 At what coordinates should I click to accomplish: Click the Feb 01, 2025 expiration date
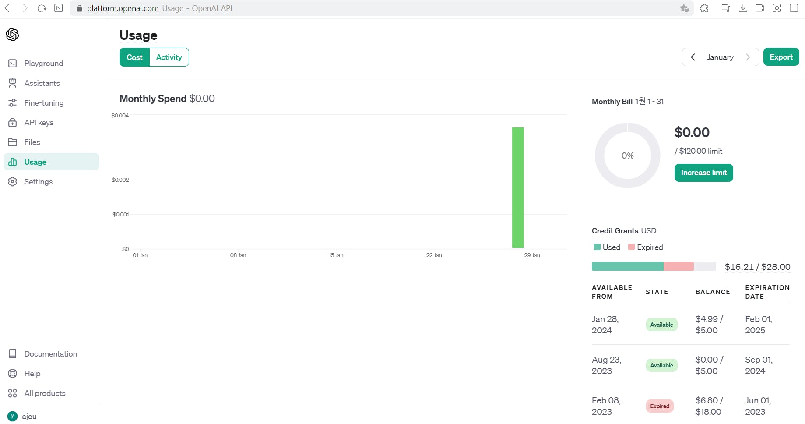click(x=759, y=325)
